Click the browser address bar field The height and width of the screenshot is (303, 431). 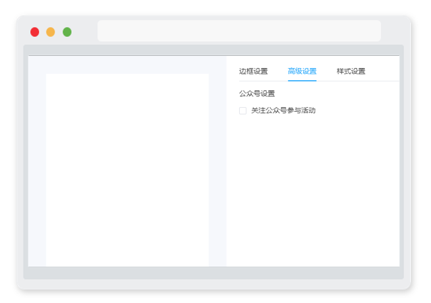tap(239, 31)
